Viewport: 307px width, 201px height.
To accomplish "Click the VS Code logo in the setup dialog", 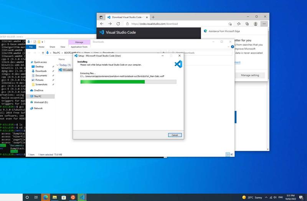I will [178, 64].
